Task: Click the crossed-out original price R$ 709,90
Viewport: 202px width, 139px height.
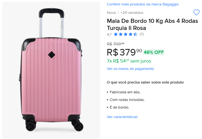Action: (x=116, y=44)
